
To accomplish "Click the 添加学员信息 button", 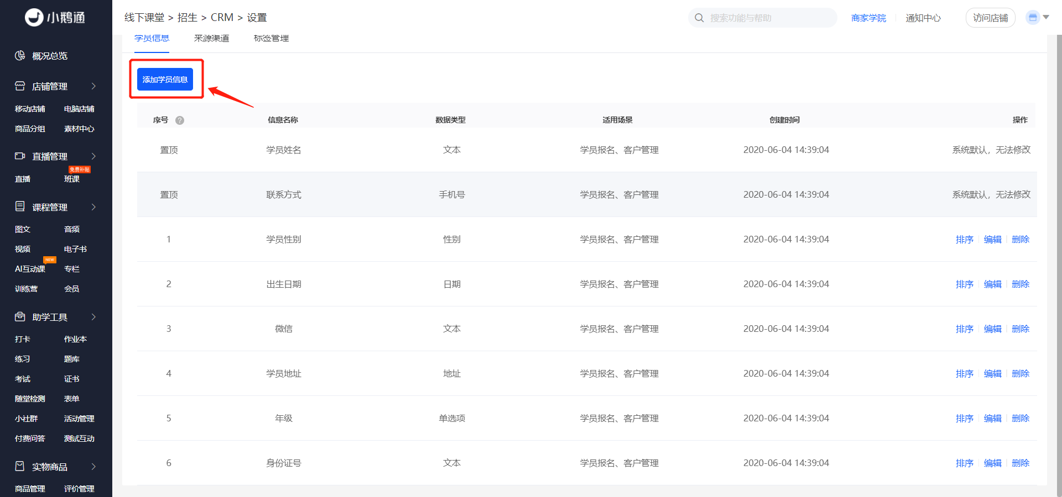I will click(x=165, y=79).
